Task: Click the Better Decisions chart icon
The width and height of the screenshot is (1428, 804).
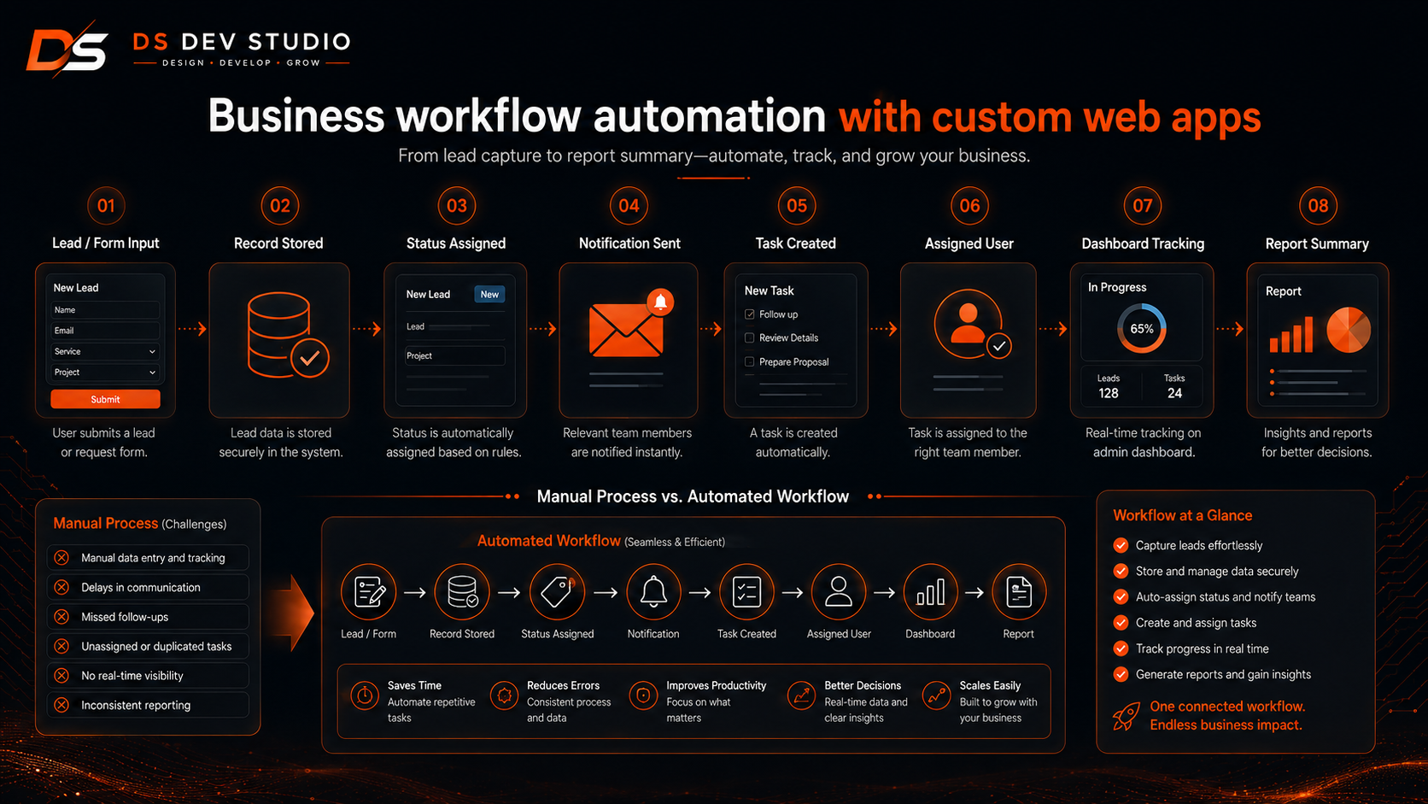Action: (x=801, y=695)
